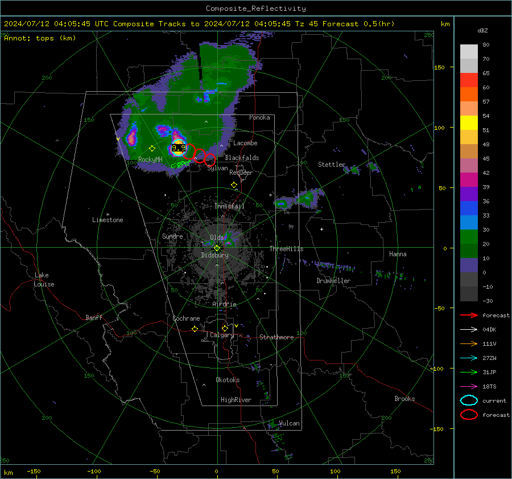Click the red forecast arrow in legend
The image size is (512, 479).
[x=469, y=315]
